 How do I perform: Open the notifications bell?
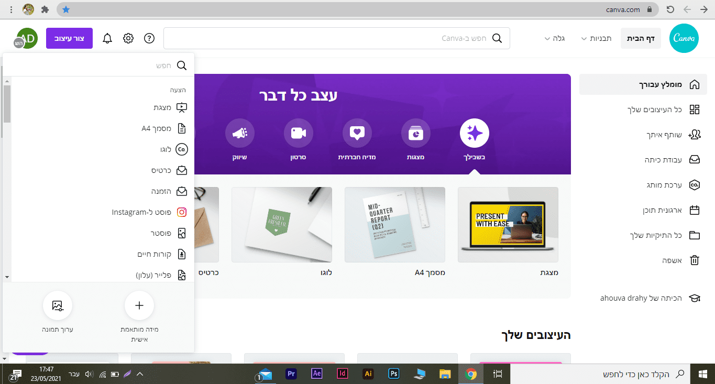tap(107, 38)
